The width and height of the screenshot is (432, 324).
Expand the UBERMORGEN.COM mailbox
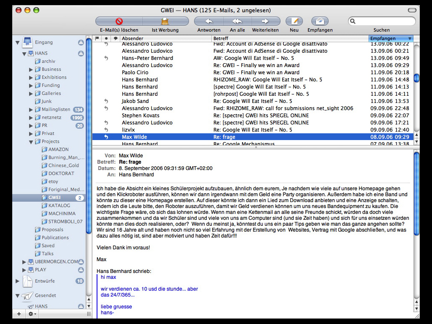coord(24,262)
